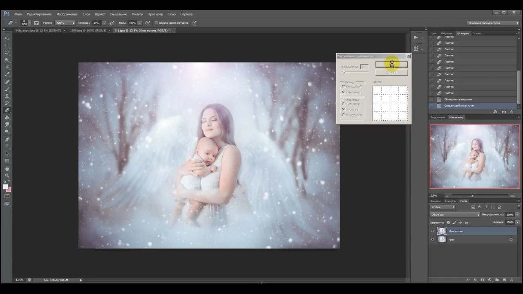Open the eraser 'Режим' mode dropdown
Screen dimensions: 523x294
[x=65, y=23]
